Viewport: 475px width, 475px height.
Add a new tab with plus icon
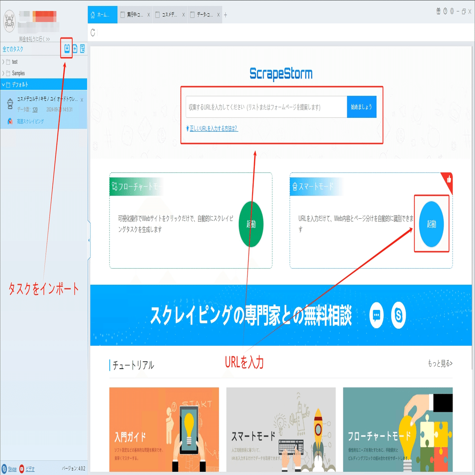226,15
